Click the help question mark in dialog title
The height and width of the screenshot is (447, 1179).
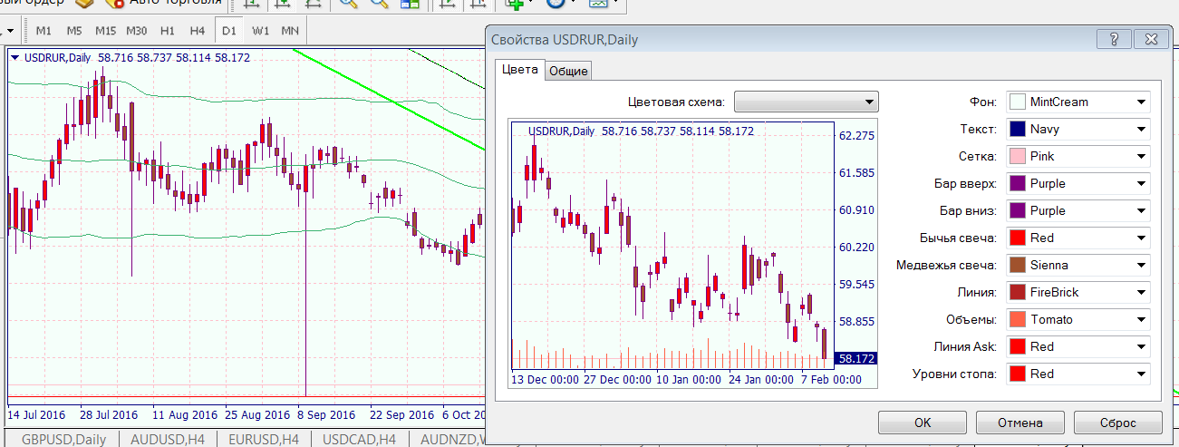(x=1114, y=39)
